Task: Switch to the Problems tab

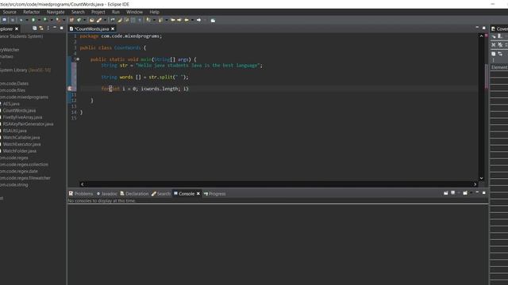Action: [x=81, y=193]
